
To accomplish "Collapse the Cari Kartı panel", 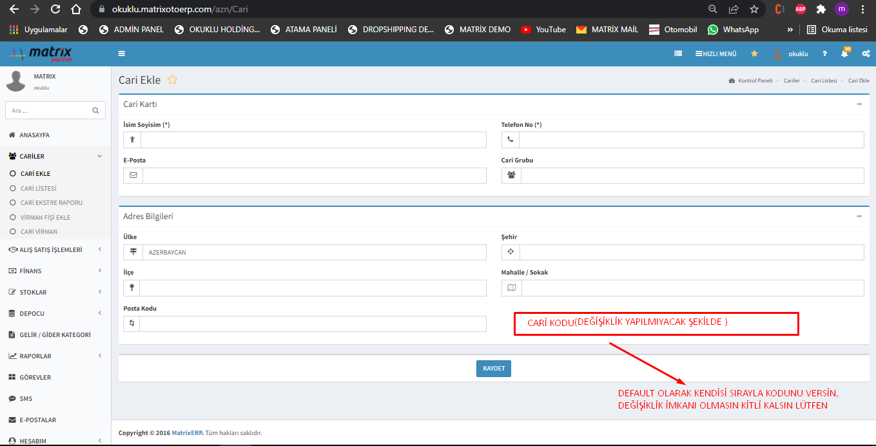I will pos(859,104).
